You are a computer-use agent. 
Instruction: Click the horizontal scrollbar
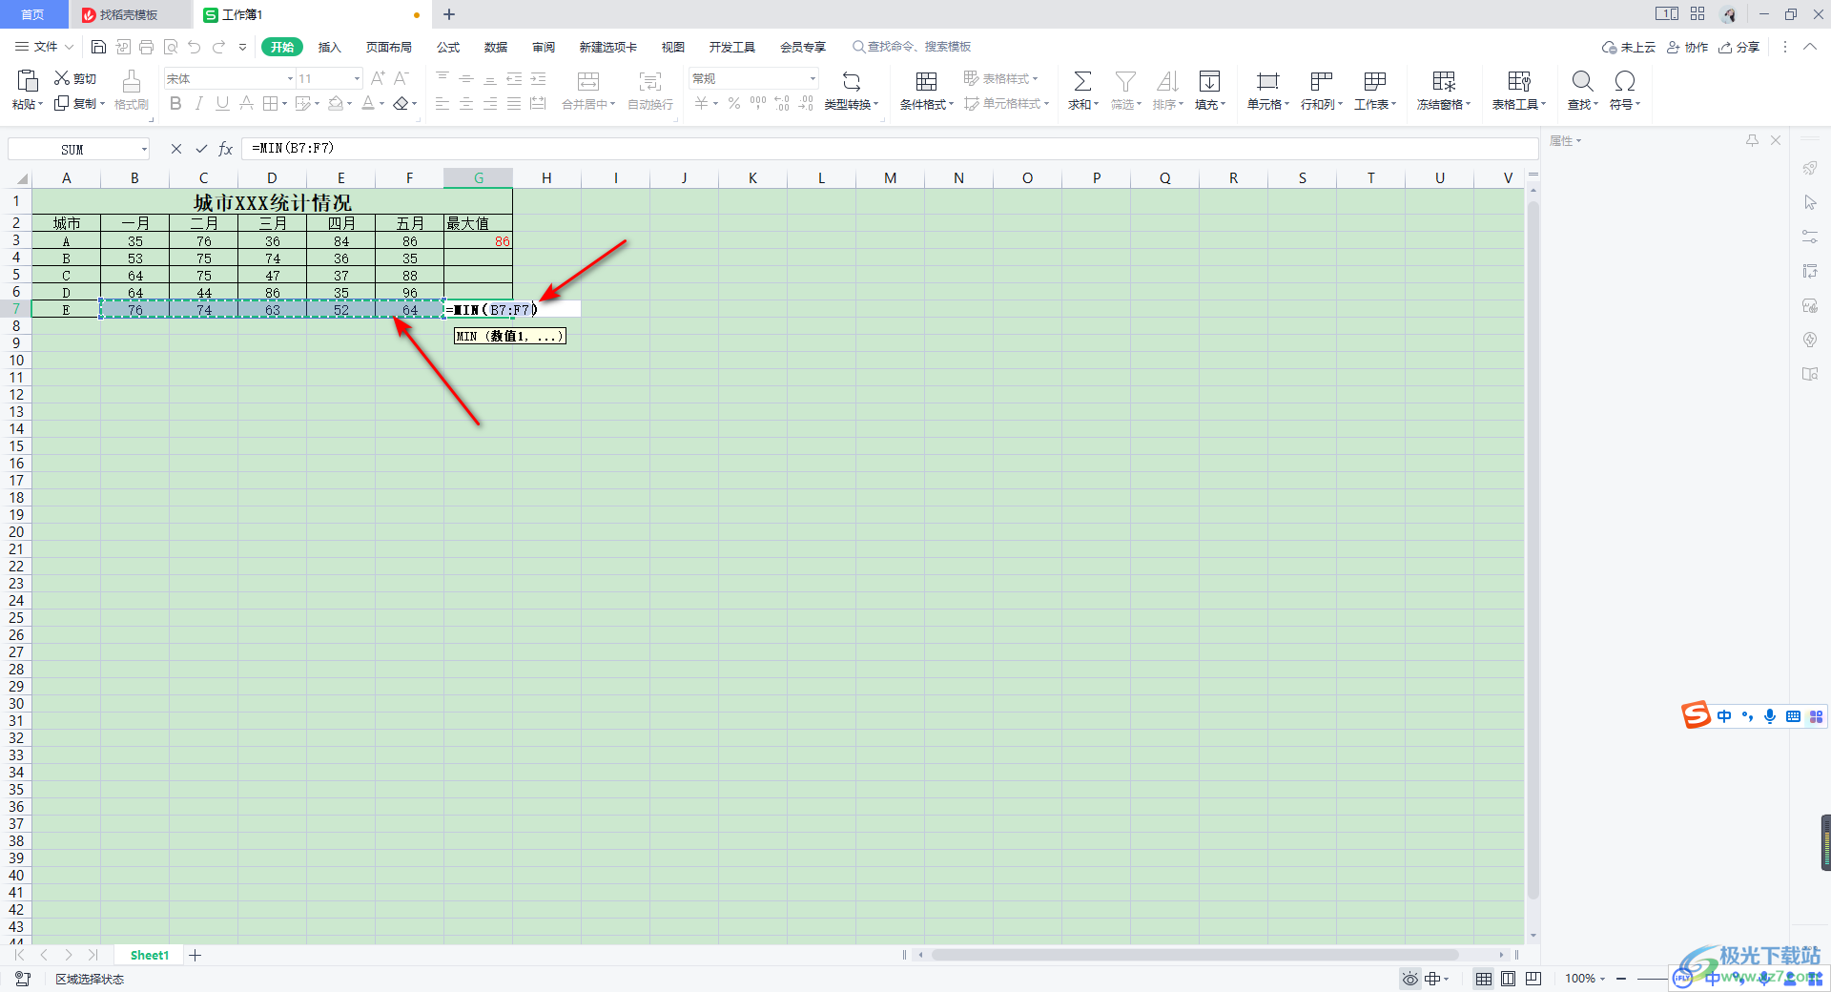(x=1195, y=955)
